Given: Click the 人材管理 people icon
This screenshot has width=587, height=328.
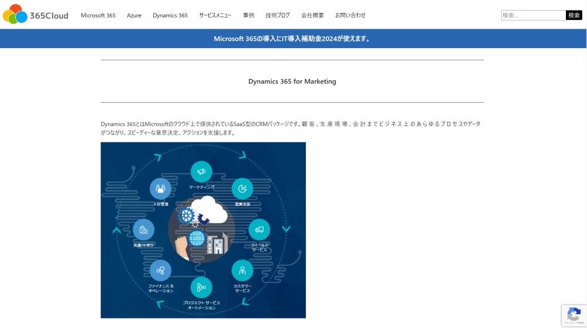Looking at the screenshot, I should point(161,188).
